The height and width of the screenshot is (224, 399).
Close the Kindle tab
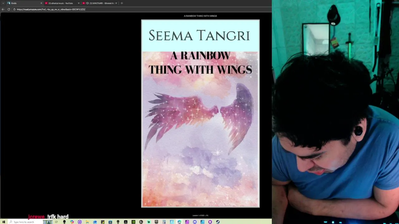click(41, 3)
